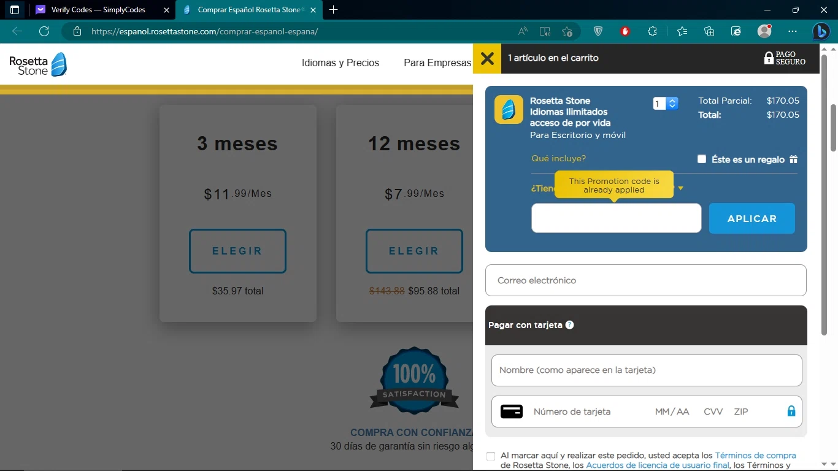Close the Verify Codes SimplyCodes tab
Image resolution: width=838 pixels, height=471 pixels.
click(166, 10)
